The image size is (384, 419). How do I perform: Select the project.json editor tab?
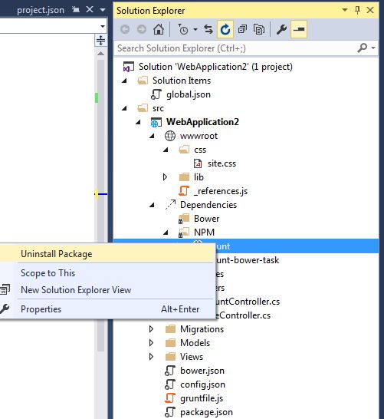[41, 10]
